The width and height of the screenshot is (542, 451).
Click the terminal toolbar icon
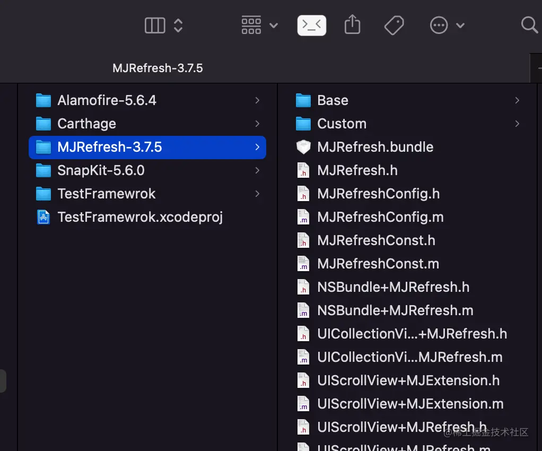(312, 25)
